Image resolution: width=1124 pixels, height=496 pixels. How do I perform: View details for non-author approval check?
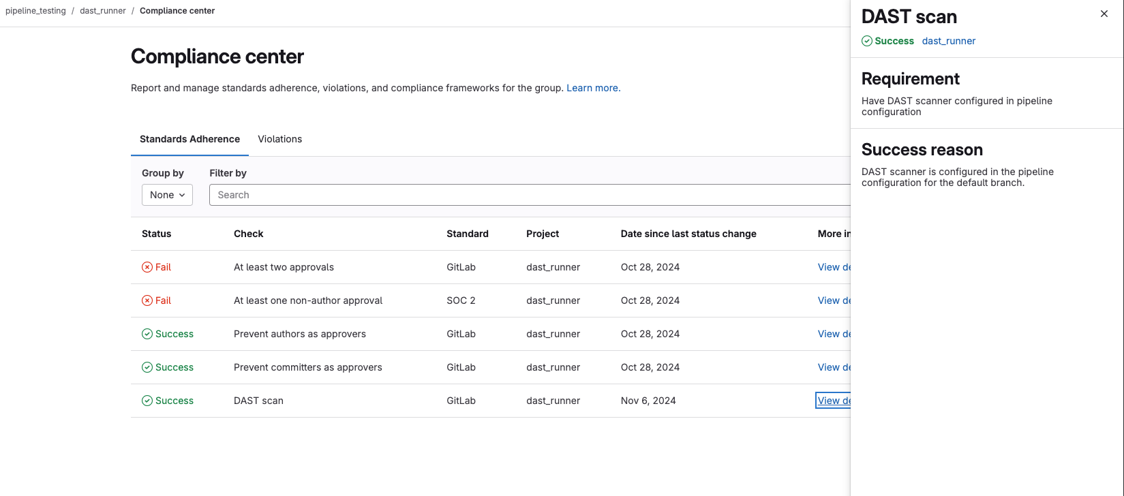pos(833,300)
